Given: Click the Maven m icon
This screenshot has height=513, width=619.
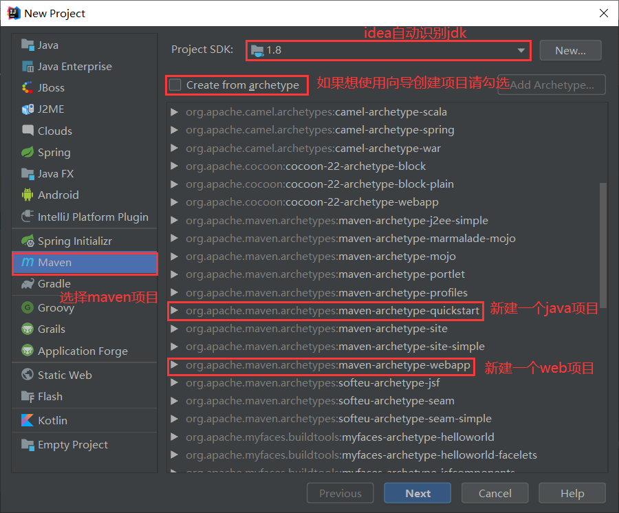Looking at the screenshot, I should [x=28, y=262].
